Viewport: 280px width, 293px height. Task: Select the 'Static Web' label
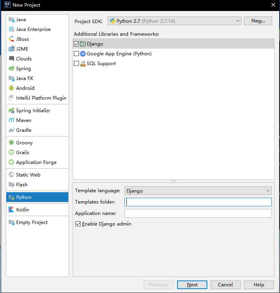pos(28,175)
